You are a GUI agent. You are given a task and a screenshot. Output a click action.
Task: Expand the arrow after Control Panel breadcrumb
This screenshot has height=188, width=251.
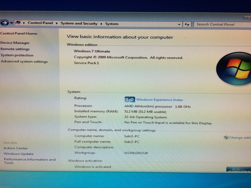tap(57, 23)
